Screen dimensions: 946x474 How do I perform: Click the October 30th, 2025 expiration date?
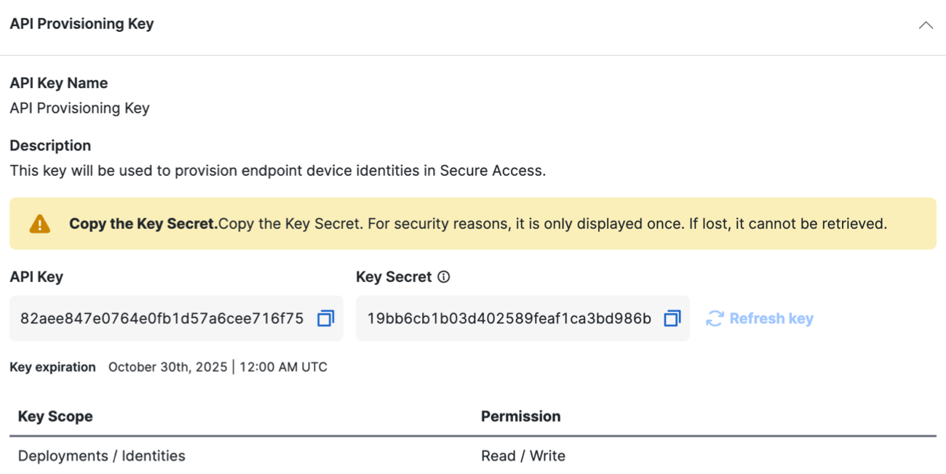coord(168,367)
